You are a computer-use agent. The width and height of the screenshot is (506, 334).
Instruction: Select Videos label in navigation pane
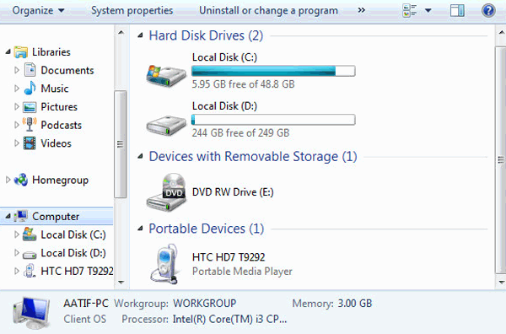tap(56, 143)
